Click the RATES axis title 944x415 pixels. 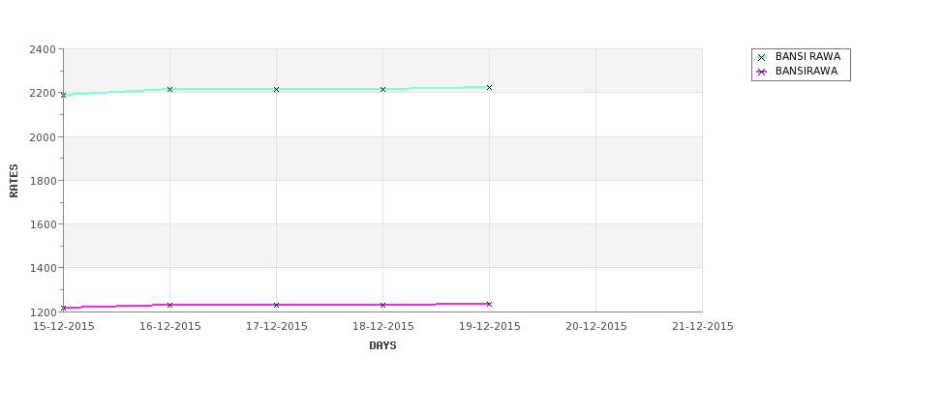pyautogui.click(x=14, y=181)
